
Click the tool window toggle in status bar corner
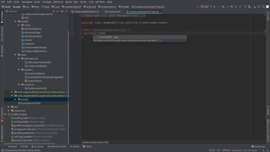pos(3,150)
